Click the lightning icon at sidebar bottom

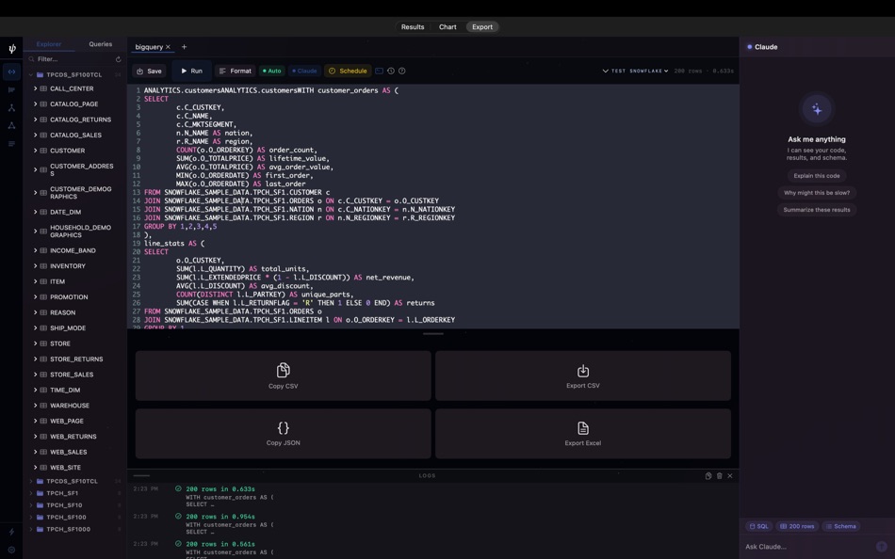pyautogui.click(x=11, y=531)
